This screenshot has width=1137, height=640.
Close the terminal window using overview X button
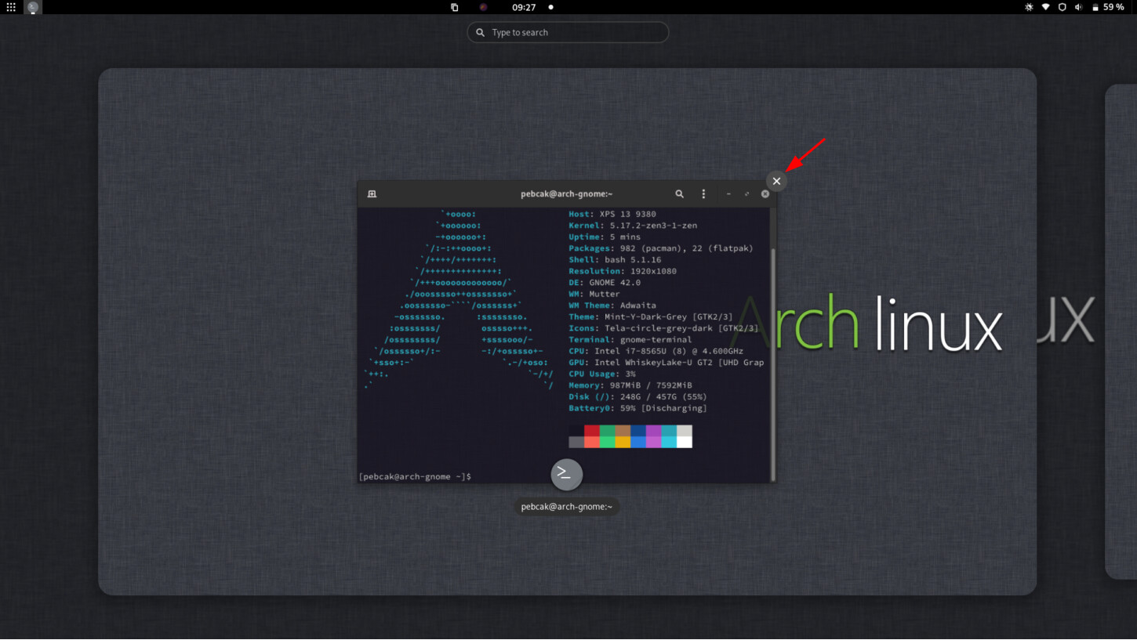pos(776,181)
